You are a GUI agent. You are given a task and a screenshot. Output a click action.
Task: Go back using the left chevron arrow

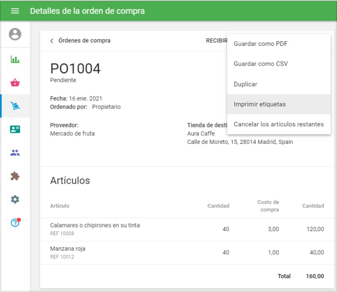click(52, 41)
